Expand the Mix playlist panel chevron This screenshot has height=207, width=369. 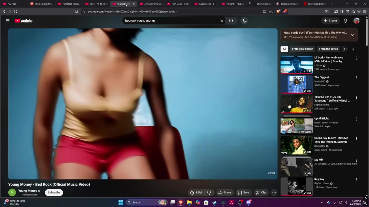pos(353,35)
